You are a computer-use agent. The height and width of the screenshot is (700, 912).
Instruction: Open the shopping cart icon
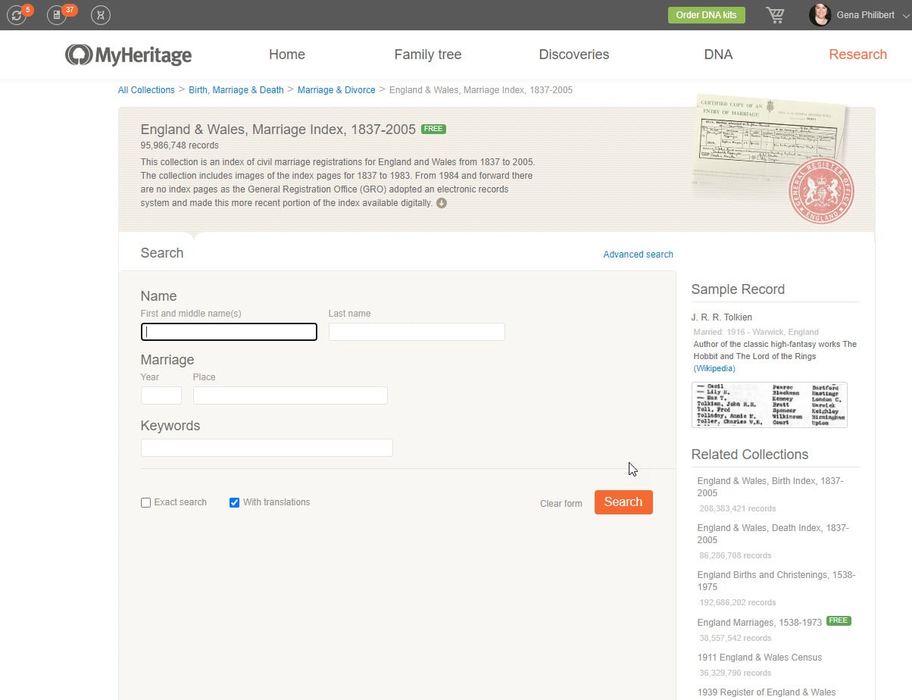click(x=775, y=14)
